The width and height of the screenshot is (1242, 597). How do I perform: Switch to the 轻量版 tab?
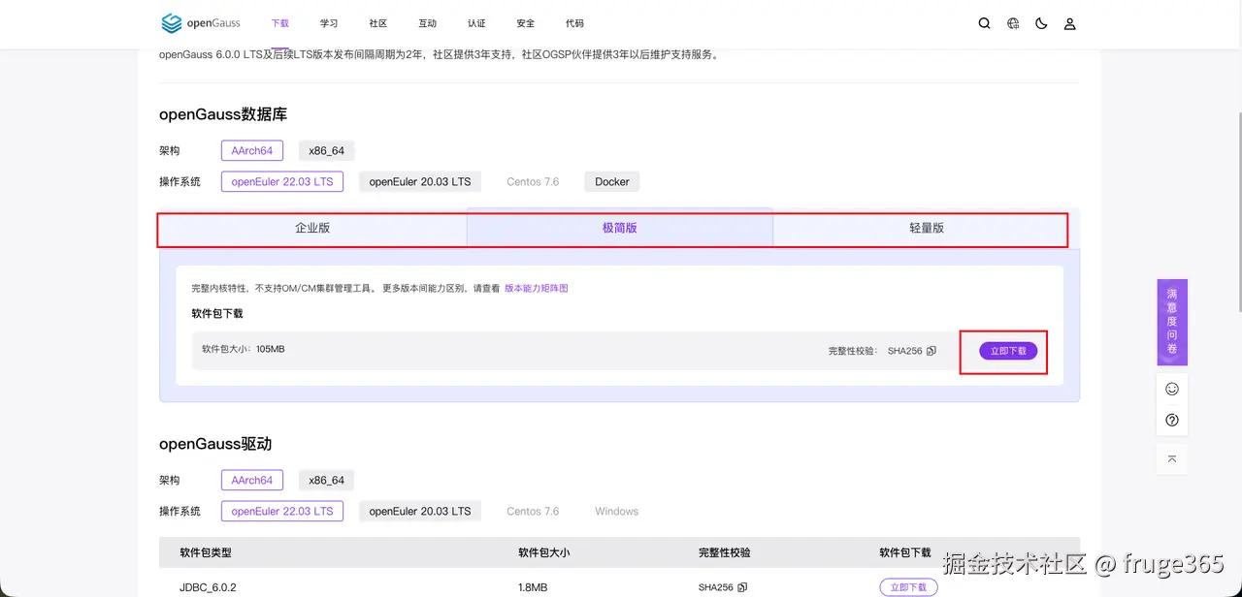(x=927, y=228)
